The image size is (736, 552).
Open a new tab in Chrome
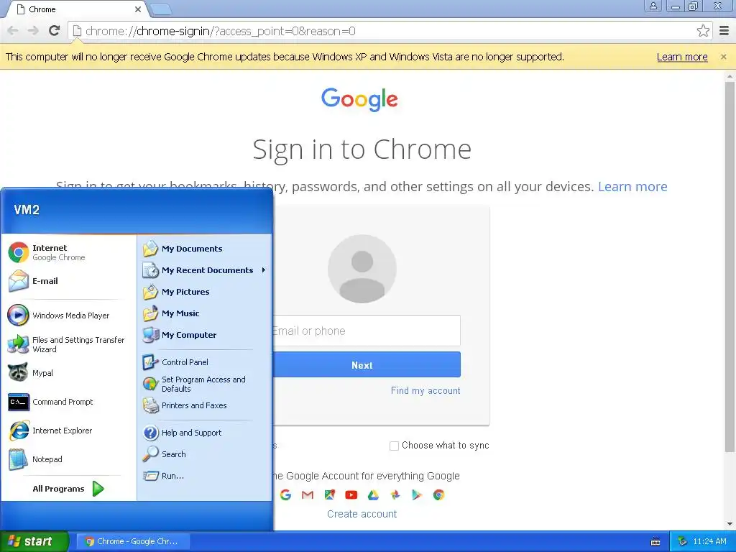coord(161,9)
